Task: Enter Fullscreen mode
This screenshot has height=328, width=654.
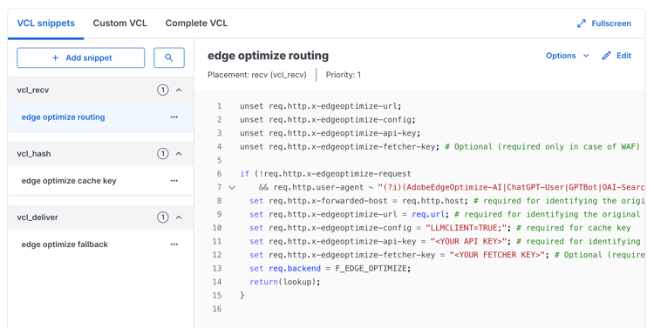Action: (x=604, y=23)
